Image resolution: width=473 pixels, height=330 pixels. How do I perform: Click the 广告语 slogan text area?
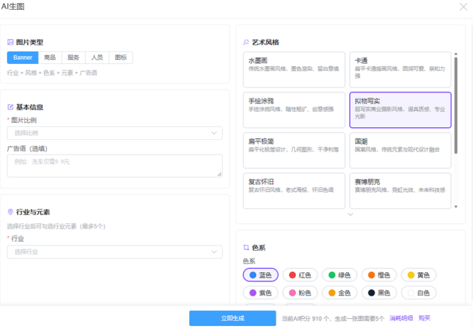click(115, 166)
